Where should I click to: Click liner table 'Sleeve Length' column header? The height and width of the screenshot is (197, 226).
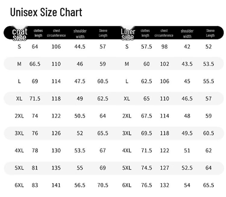(x=210, y=33)
